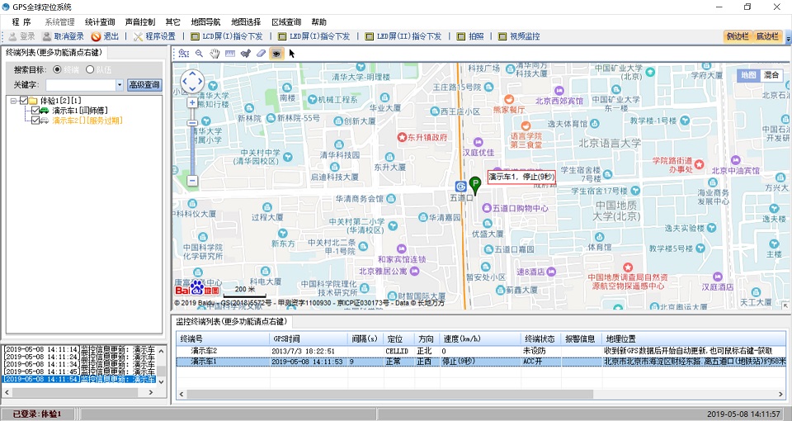Select the eraser clear tool
The width and height of the screenshot is (792, 421).
261,53
